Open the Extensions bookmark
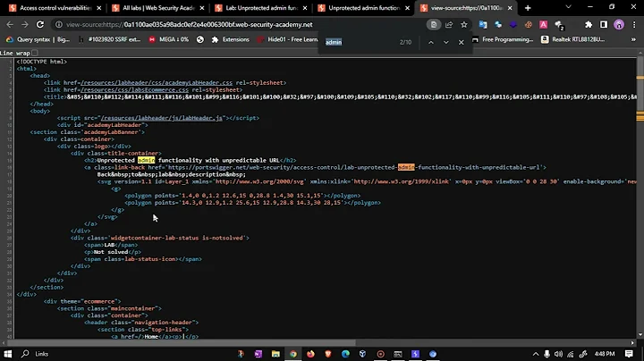 point(231,40)
